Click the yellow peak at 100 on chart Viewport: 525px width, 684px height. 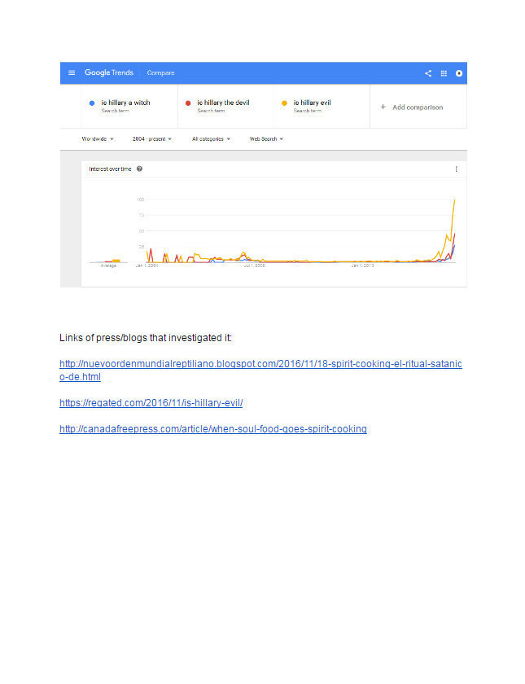(x=455, y=200)
